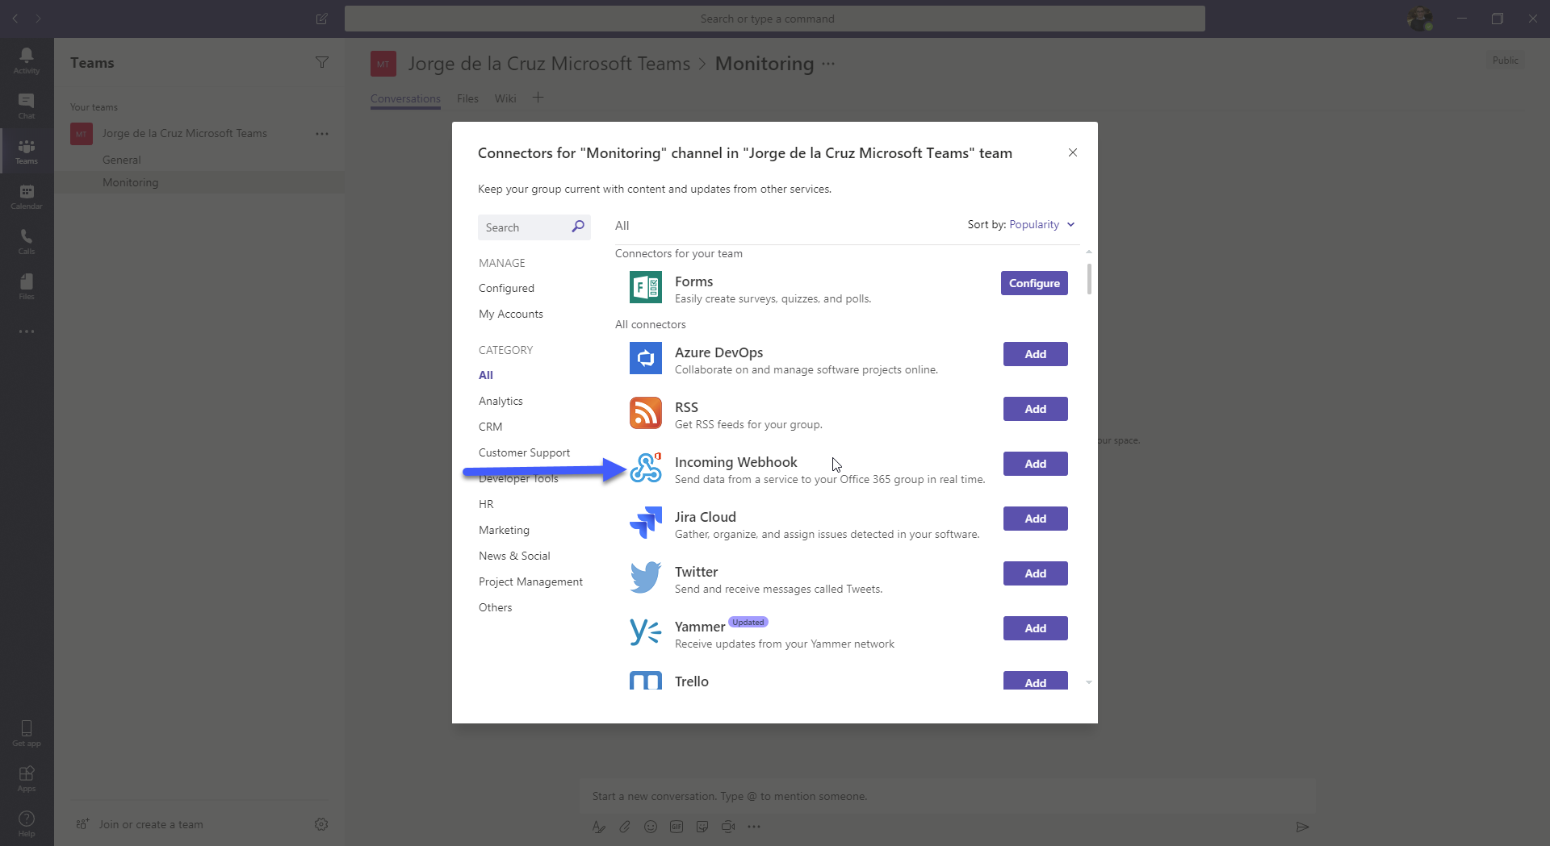Click the RSS connector icon
1550x846 pixels.
coord(646,413)
